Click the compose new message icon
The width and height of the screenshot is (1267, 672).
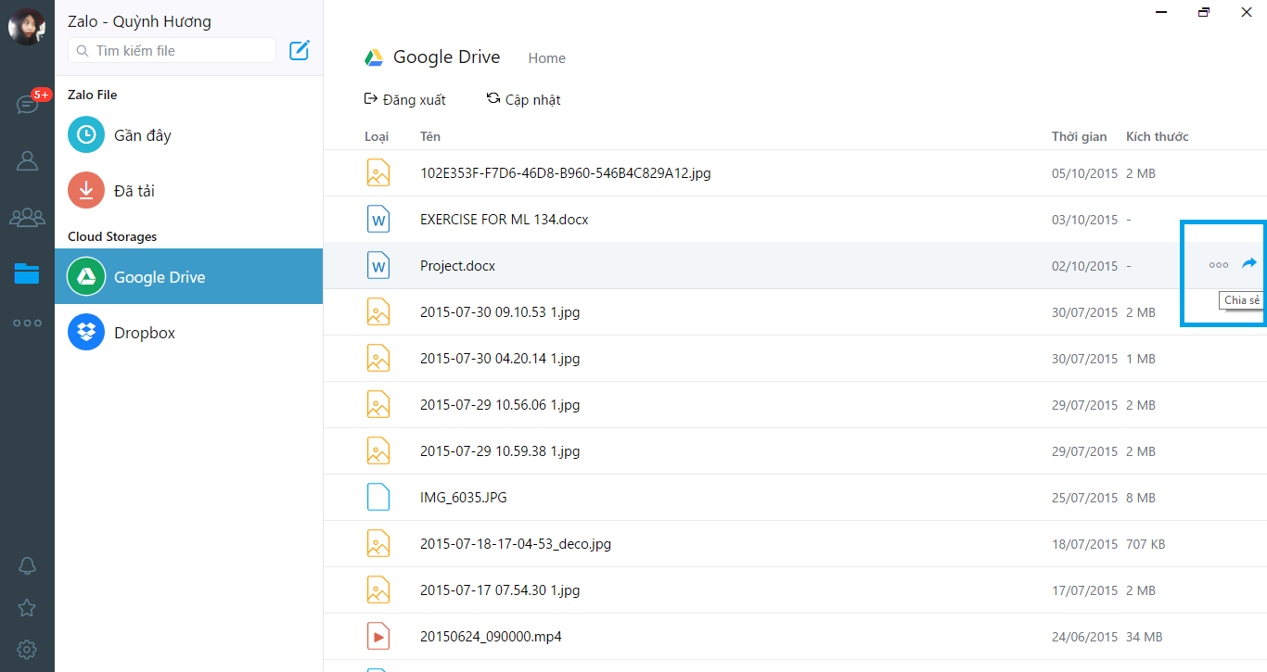click(299, 50)
